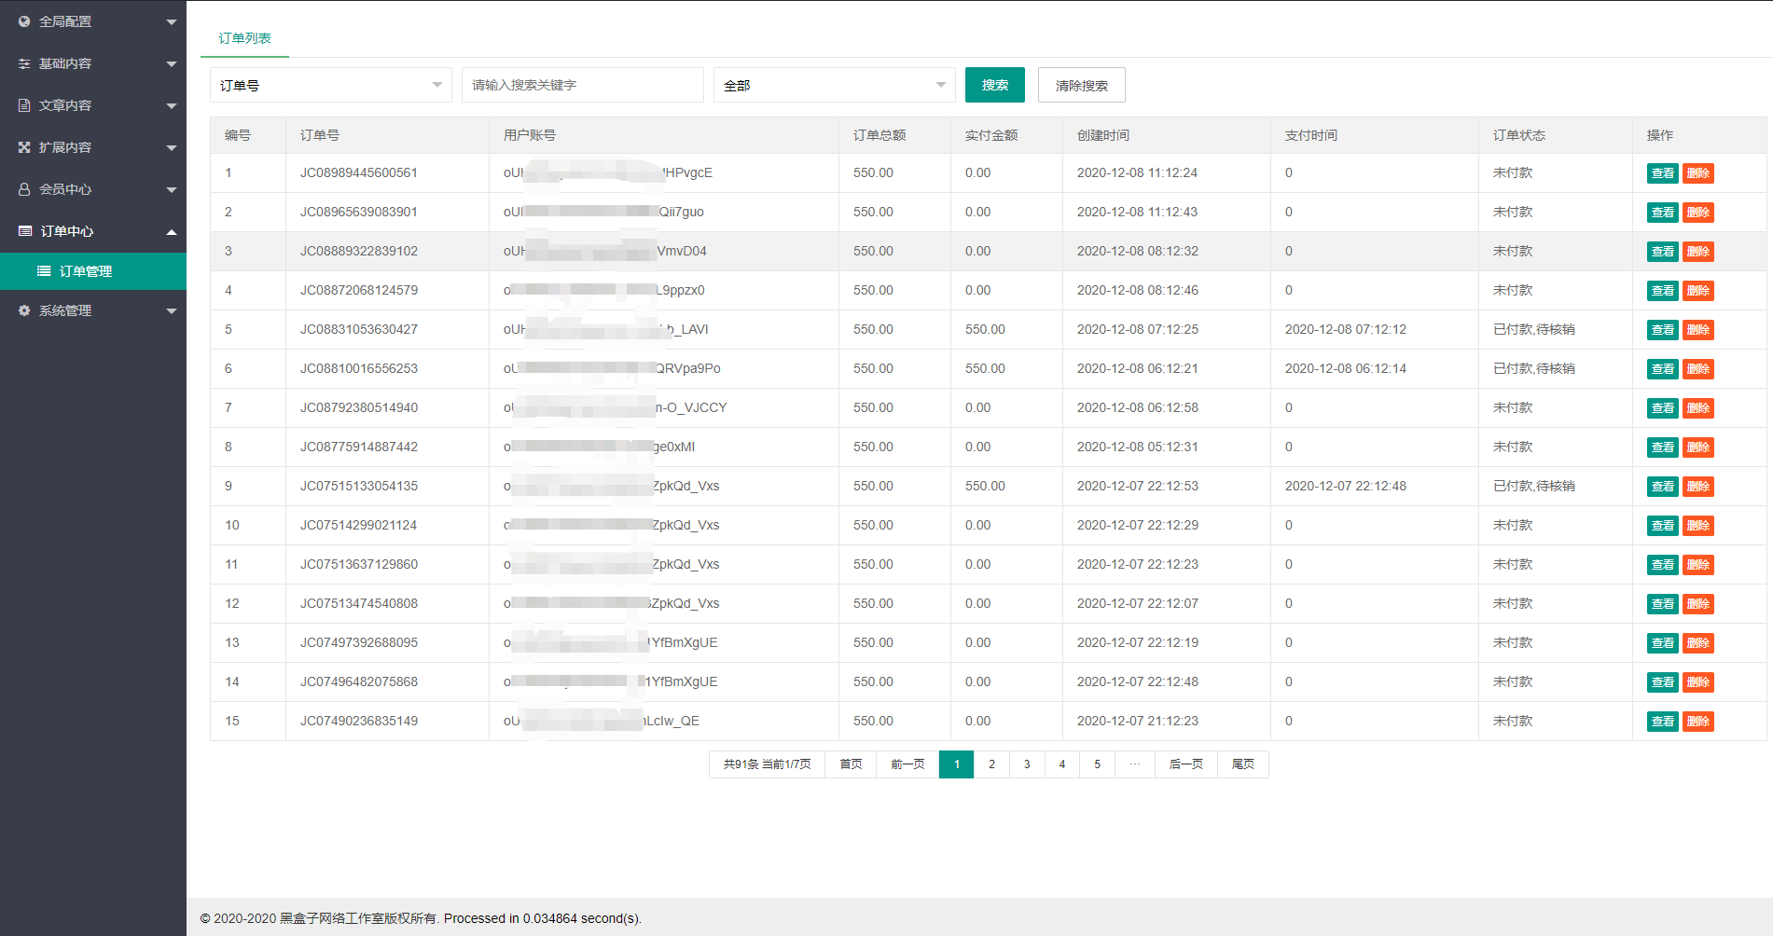1773x936 pixels.
Task: Click the 共91条 当前1/7页 summary
Action: pyautogui.click(x=768, y=764)
